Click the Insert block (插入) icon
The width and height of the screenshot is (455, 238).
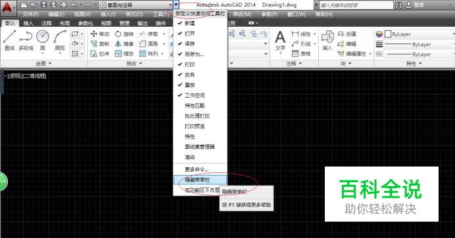click(327, 40)
